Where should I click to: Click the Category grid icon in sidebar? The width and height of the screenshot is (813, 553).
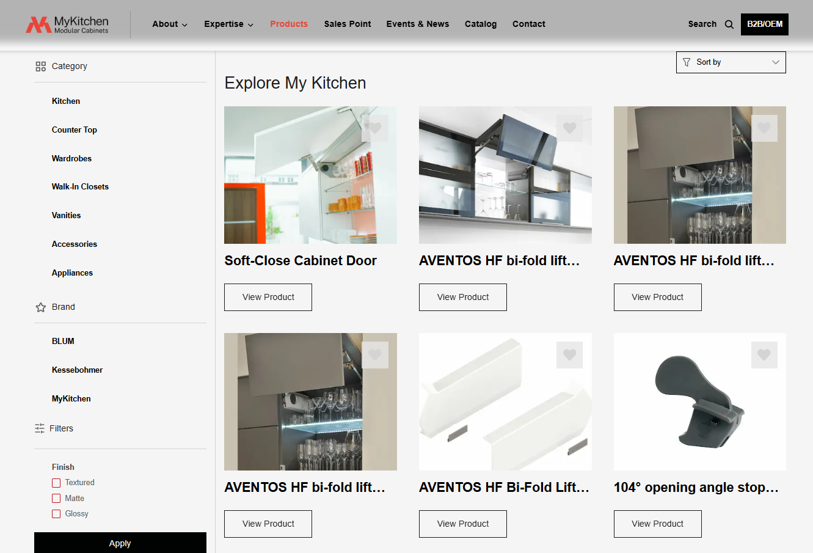click(x=41, y=67)
